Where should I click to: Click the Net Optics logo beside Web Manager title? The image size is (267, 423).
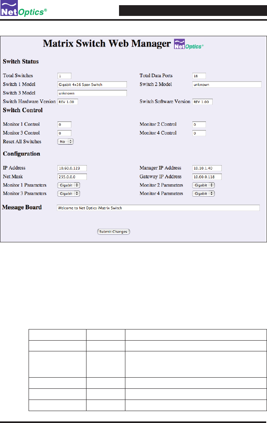coord(189,44)
